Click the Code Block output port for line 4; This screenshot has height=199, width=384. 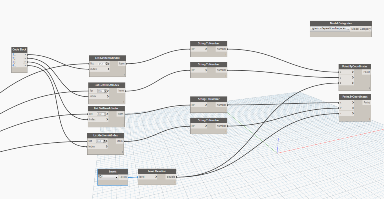25,66
